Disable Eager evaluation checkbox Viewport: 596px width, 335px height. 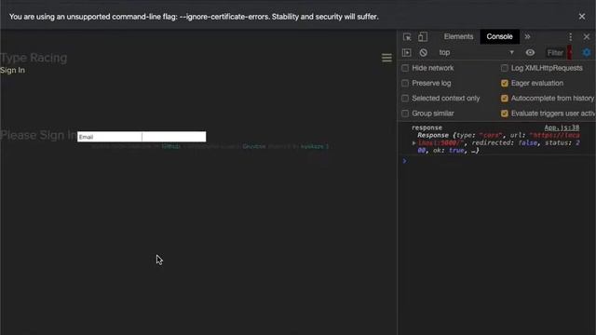[505, 83]
